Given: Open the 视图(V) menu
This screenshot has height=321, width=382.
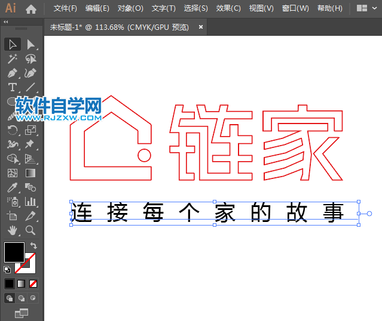Looking at the screenshot, I should (x=261, y=8).
